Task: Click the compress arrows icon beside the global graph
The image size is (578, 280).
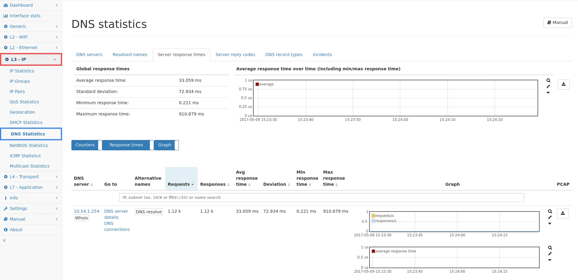Action: tap(548, 87)
